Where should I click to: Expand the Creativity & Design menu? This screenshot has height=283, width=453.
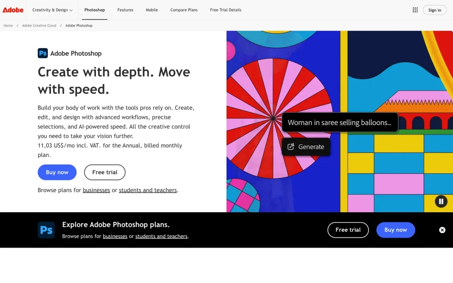pyautogui.click(x=52, y=10)
